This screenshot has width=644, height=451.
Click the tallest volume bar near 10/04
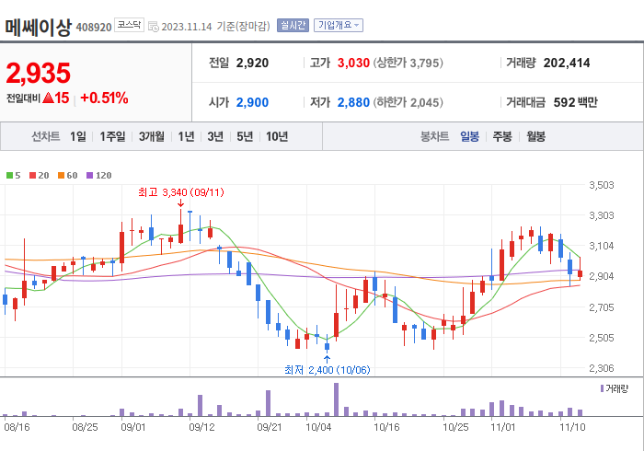(x=336, y=399)
